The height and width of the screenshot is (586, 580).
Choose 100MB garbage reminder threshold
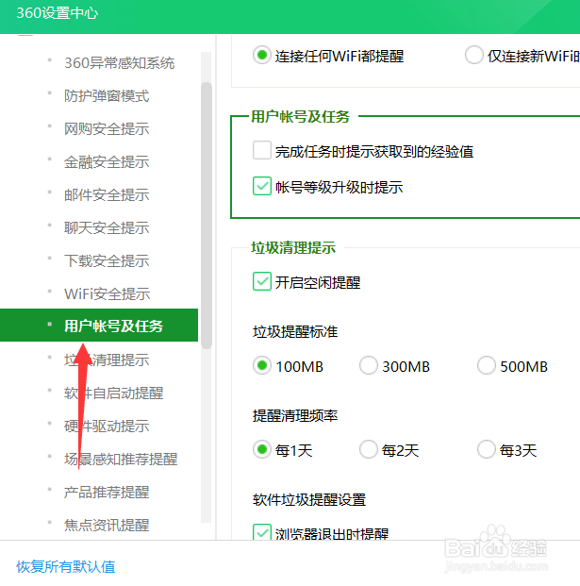click(262, 365)
